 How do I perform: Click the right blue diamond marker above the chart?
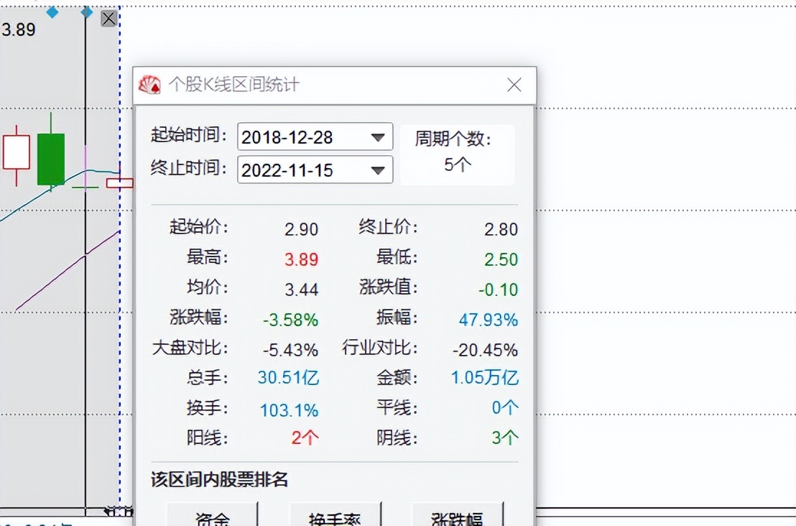[x=86, y=12]
